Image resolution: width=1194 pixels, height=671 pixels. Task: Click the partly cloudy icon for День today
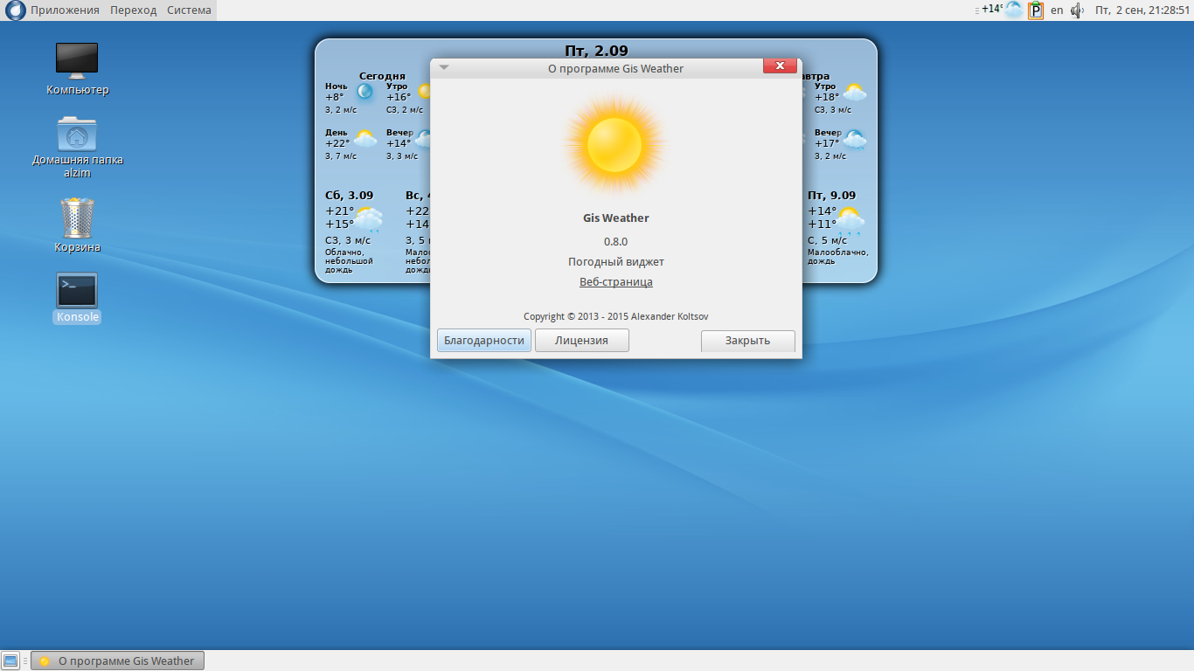tap(364, 139)
